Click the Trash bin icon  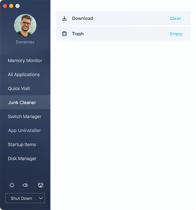tap(64, 34)
